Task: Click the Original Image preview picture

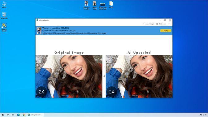Action: point(69,76)
